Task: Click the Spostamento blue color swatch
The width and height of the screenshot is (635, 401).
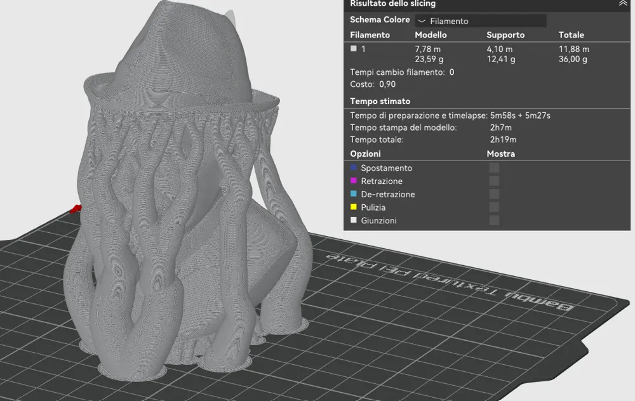Action: click(x=354, y=168)
